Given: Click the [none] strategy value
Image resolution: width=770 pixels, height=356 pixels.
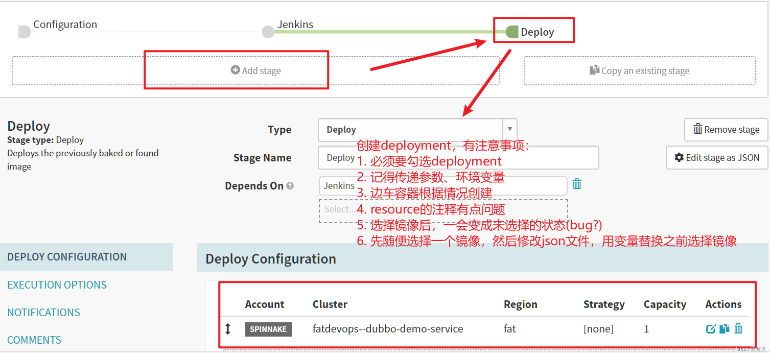Looking at the screenshot, I should point(598,329).
